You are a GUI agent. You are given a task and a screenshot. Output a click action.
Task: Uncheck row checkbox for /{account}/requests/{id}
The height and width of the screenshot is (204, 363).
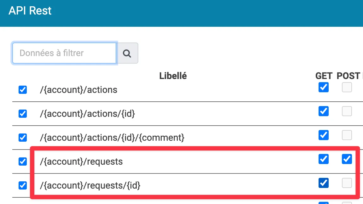pos(23,185)
